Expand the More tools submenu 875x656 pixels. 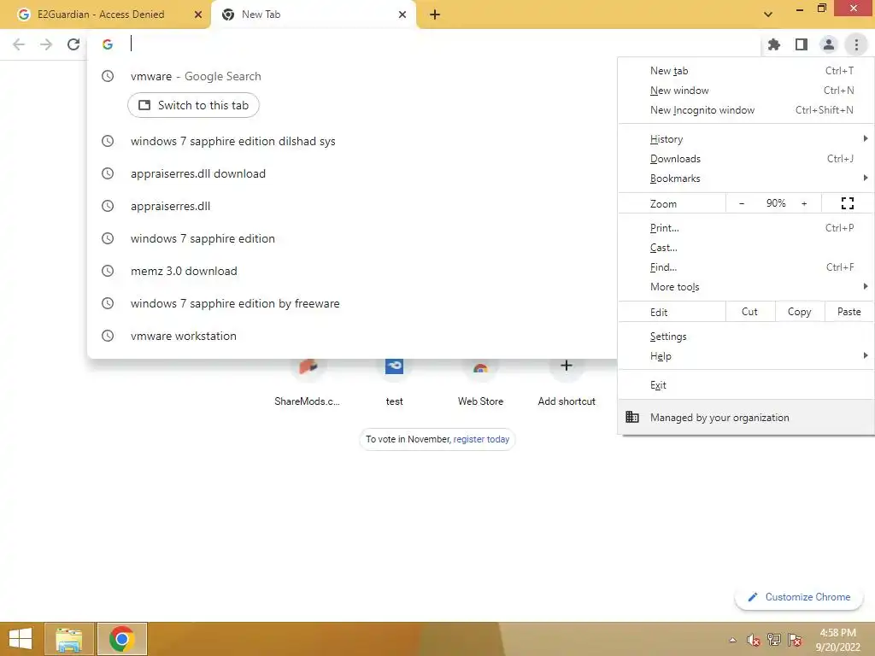pyautogui.click(x=746, y=287)
